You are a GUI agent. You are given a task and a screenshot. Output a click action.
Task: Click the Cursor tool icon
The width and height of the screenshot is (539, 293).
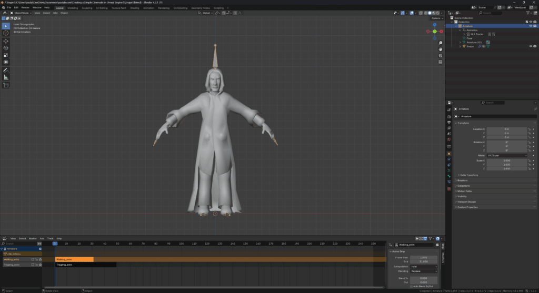click(x=6, y=33)
